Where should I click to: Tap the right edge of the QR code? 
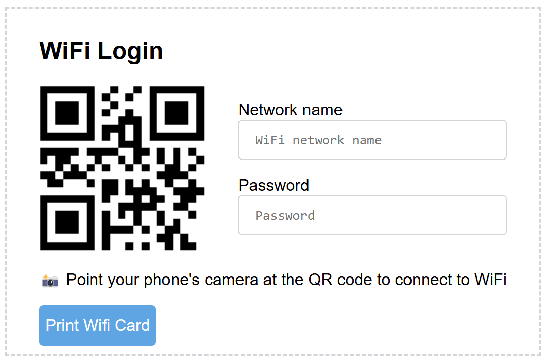[x=202, y=167]
